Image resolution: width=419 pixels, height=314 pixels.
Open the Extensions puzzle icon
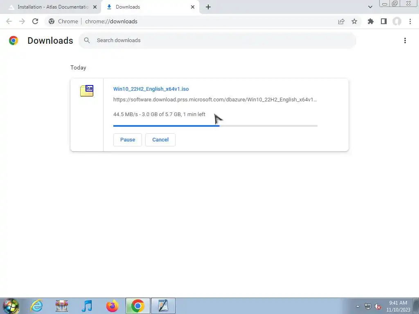coord(371,21)
